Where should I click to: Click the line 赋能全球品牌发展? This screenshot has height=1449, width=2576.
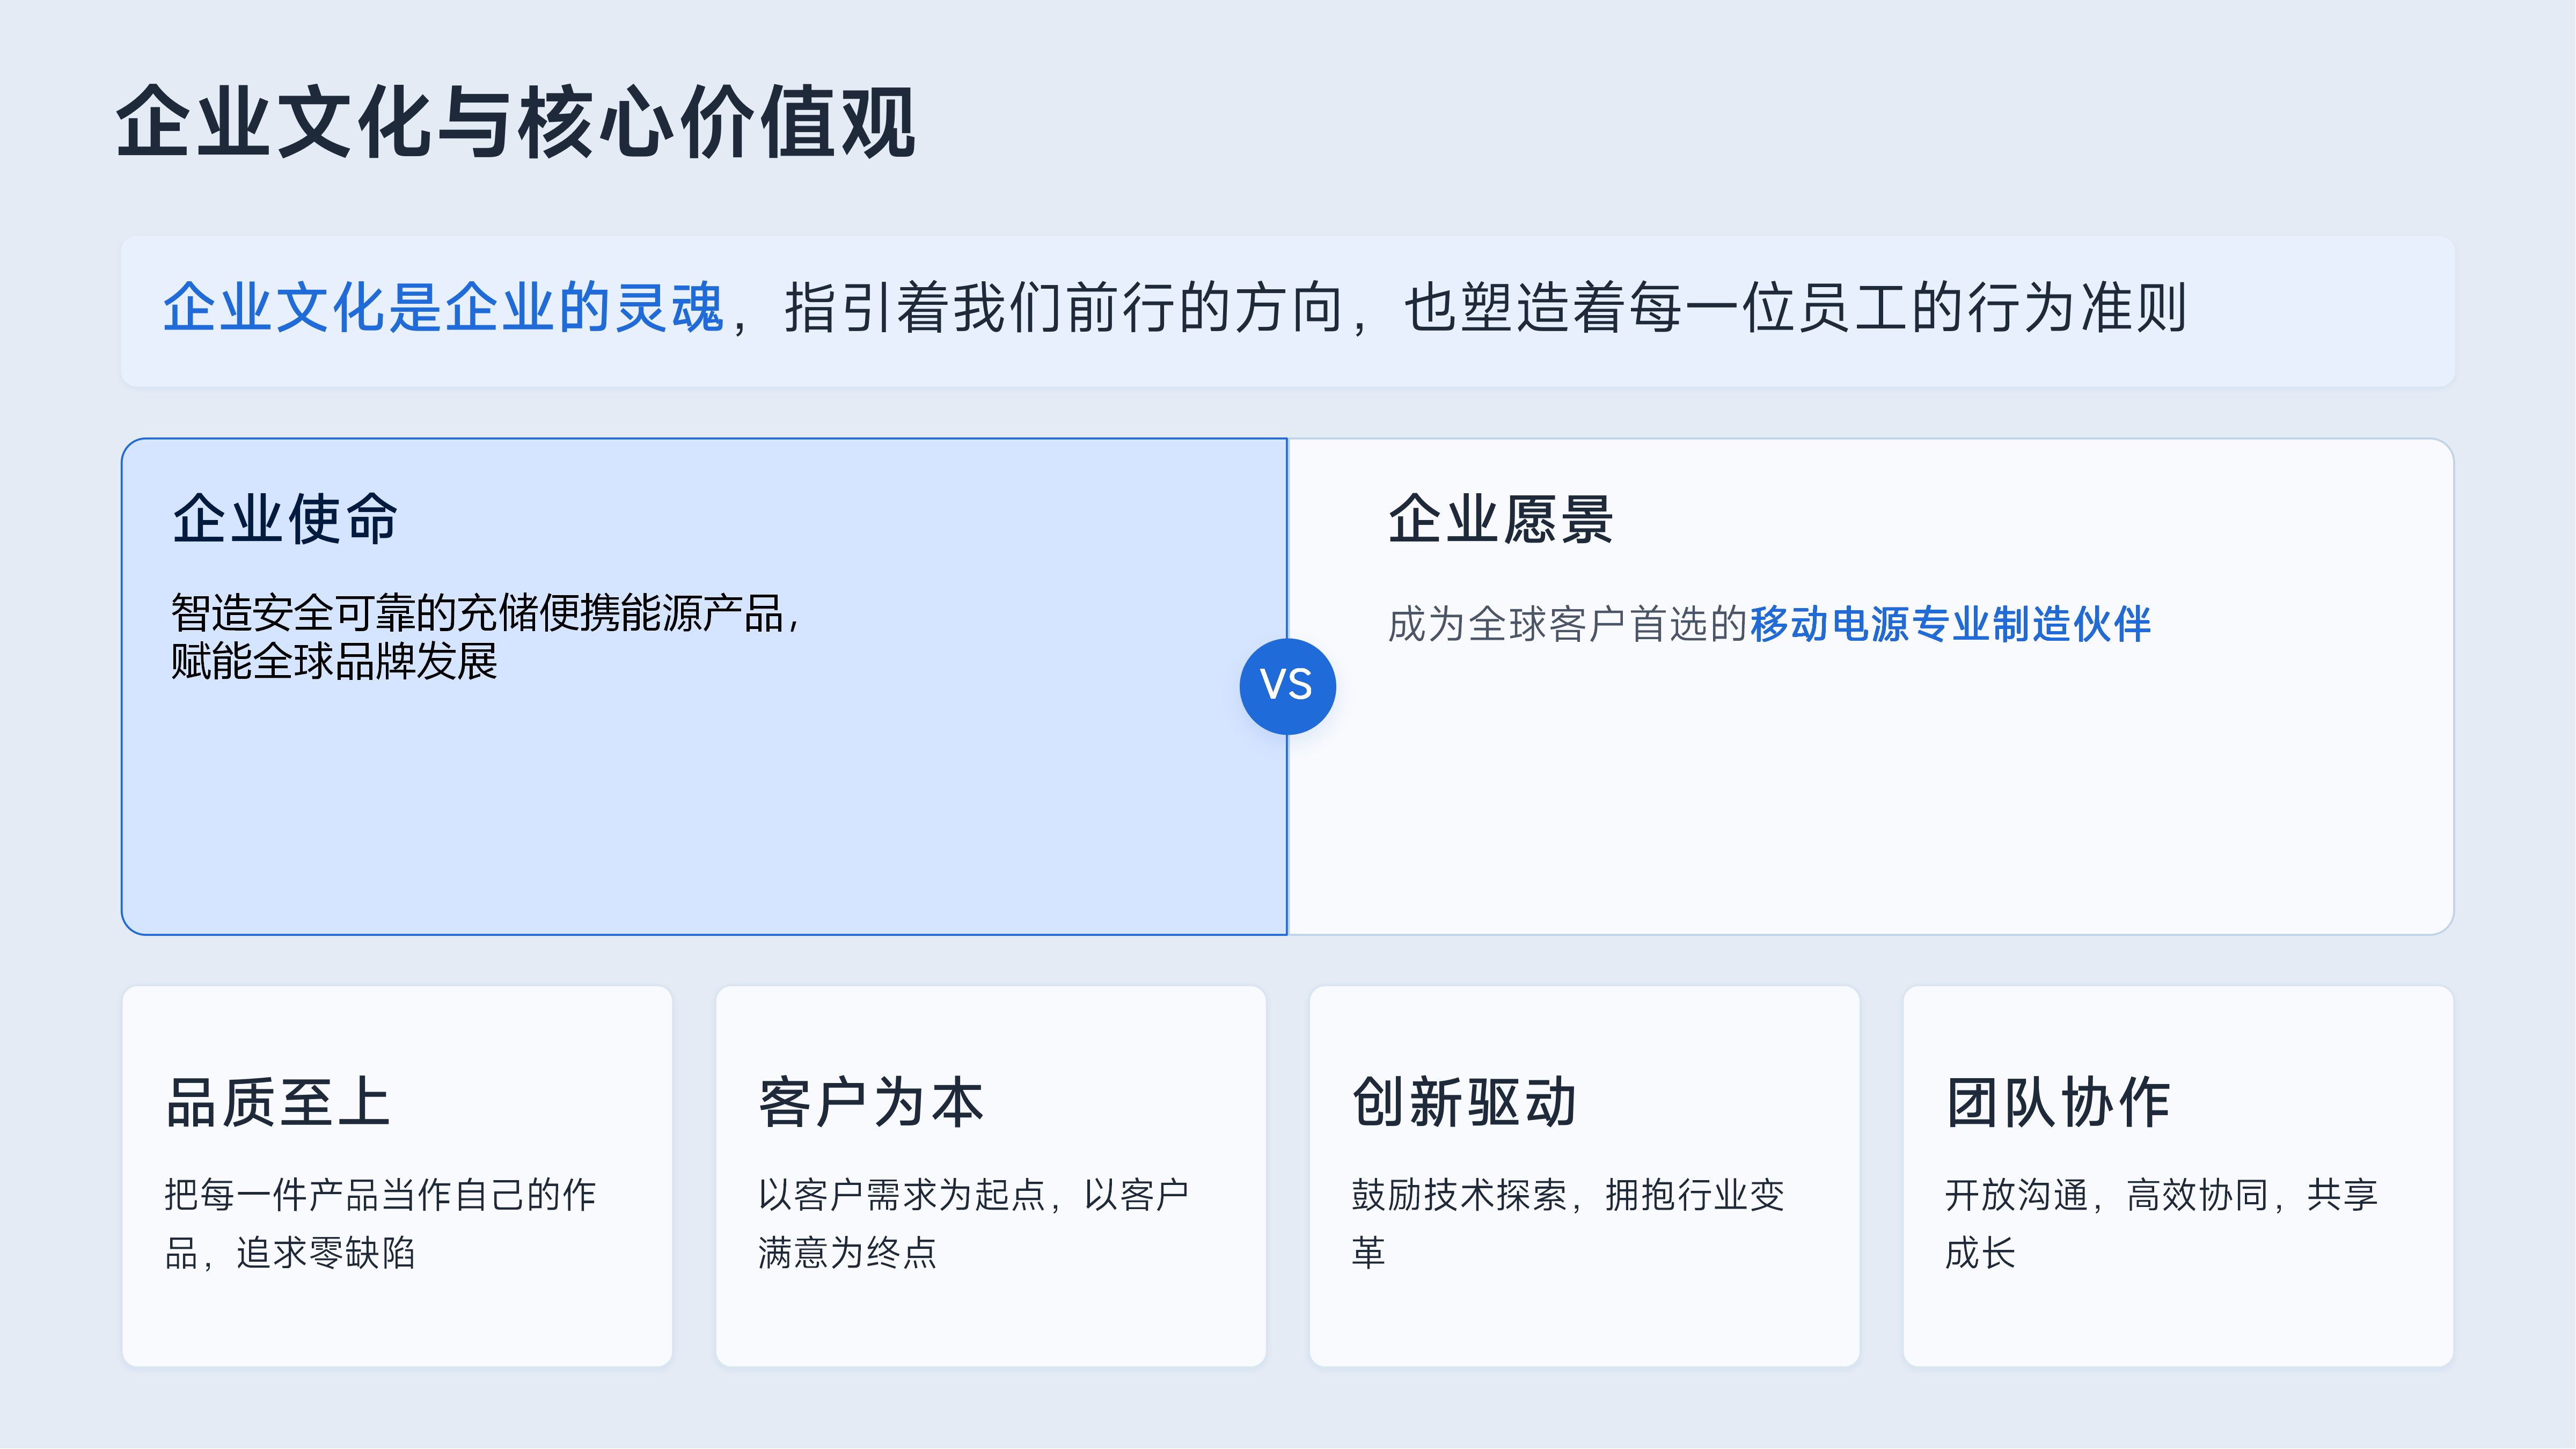click(x=334, y=661)
